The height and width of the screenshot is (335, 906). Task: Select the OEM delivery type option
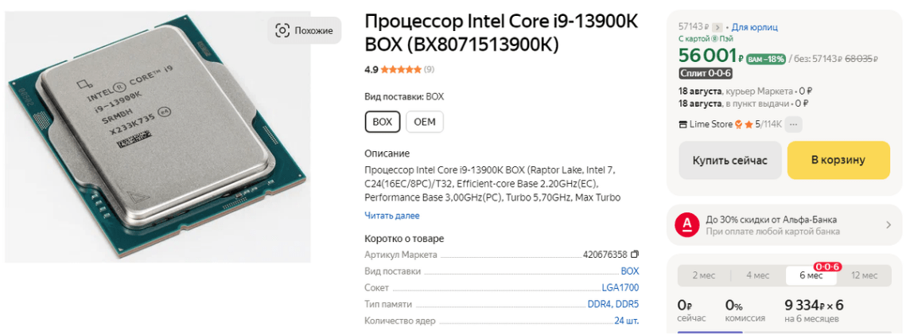pyautogui.click(x=425, y=122)
